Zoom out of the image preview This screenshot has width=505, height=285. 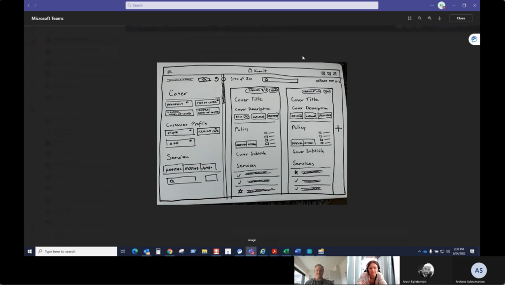coord(420,18)
